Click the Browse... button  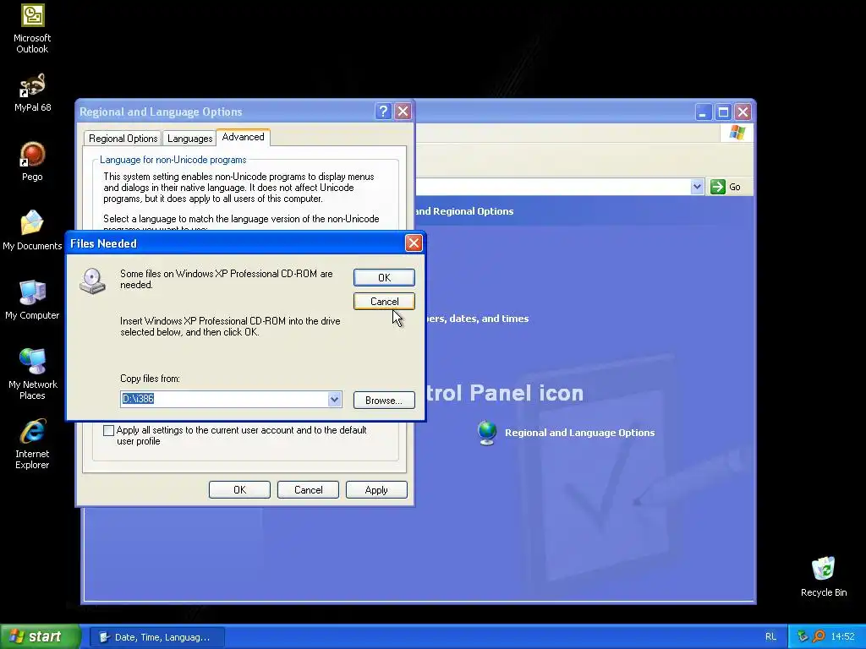click(384, 400)
